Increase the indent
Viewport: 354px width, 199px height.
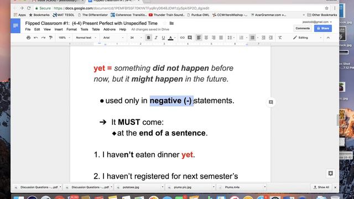click(271, 38)
